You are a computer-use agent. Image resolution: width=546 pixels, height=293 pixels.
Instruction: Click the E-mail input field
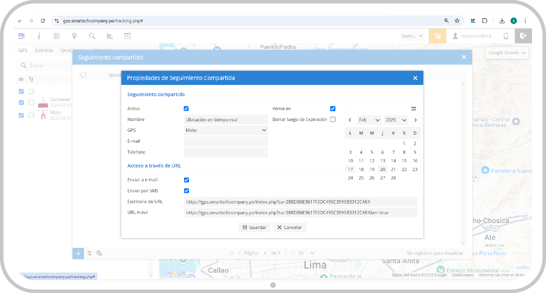(x=226, y=141)
